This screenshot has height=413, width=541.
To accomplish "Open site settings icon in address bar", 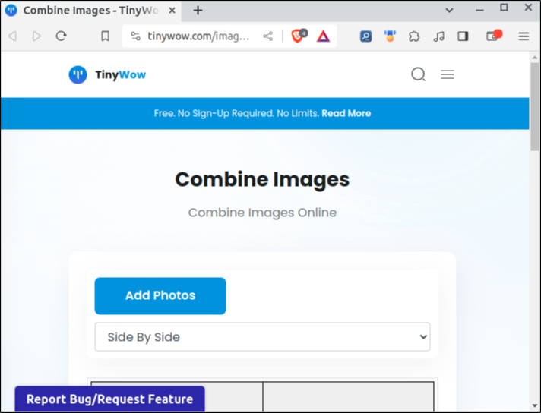I will (x=135, y=36).
